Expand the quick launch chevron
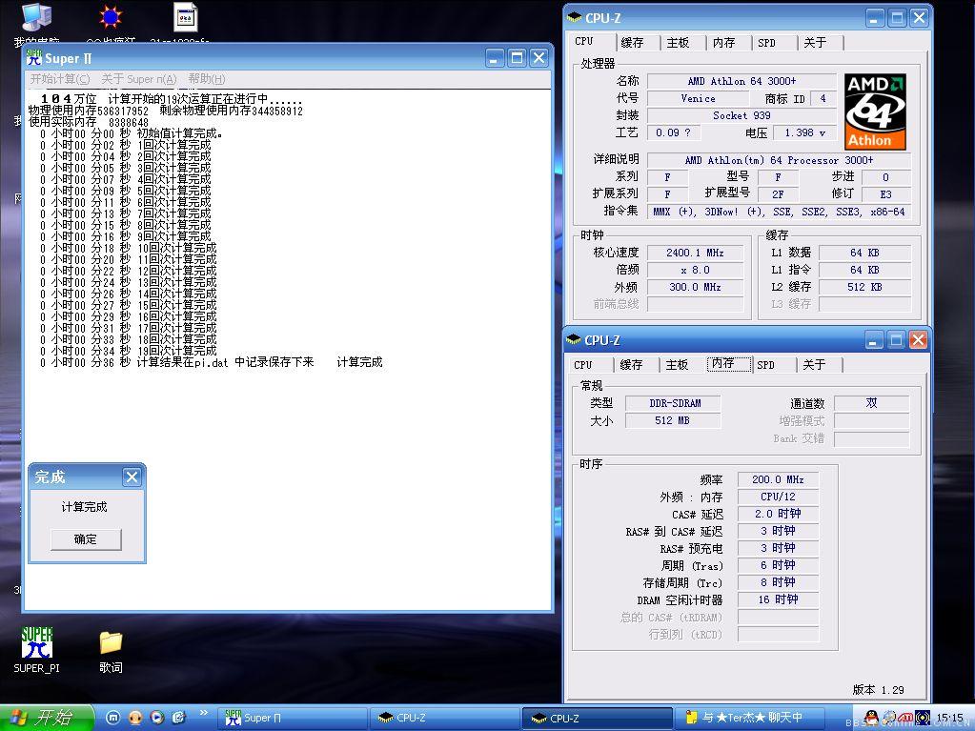Viewport: 975px width, 731px height. point(203,712)
